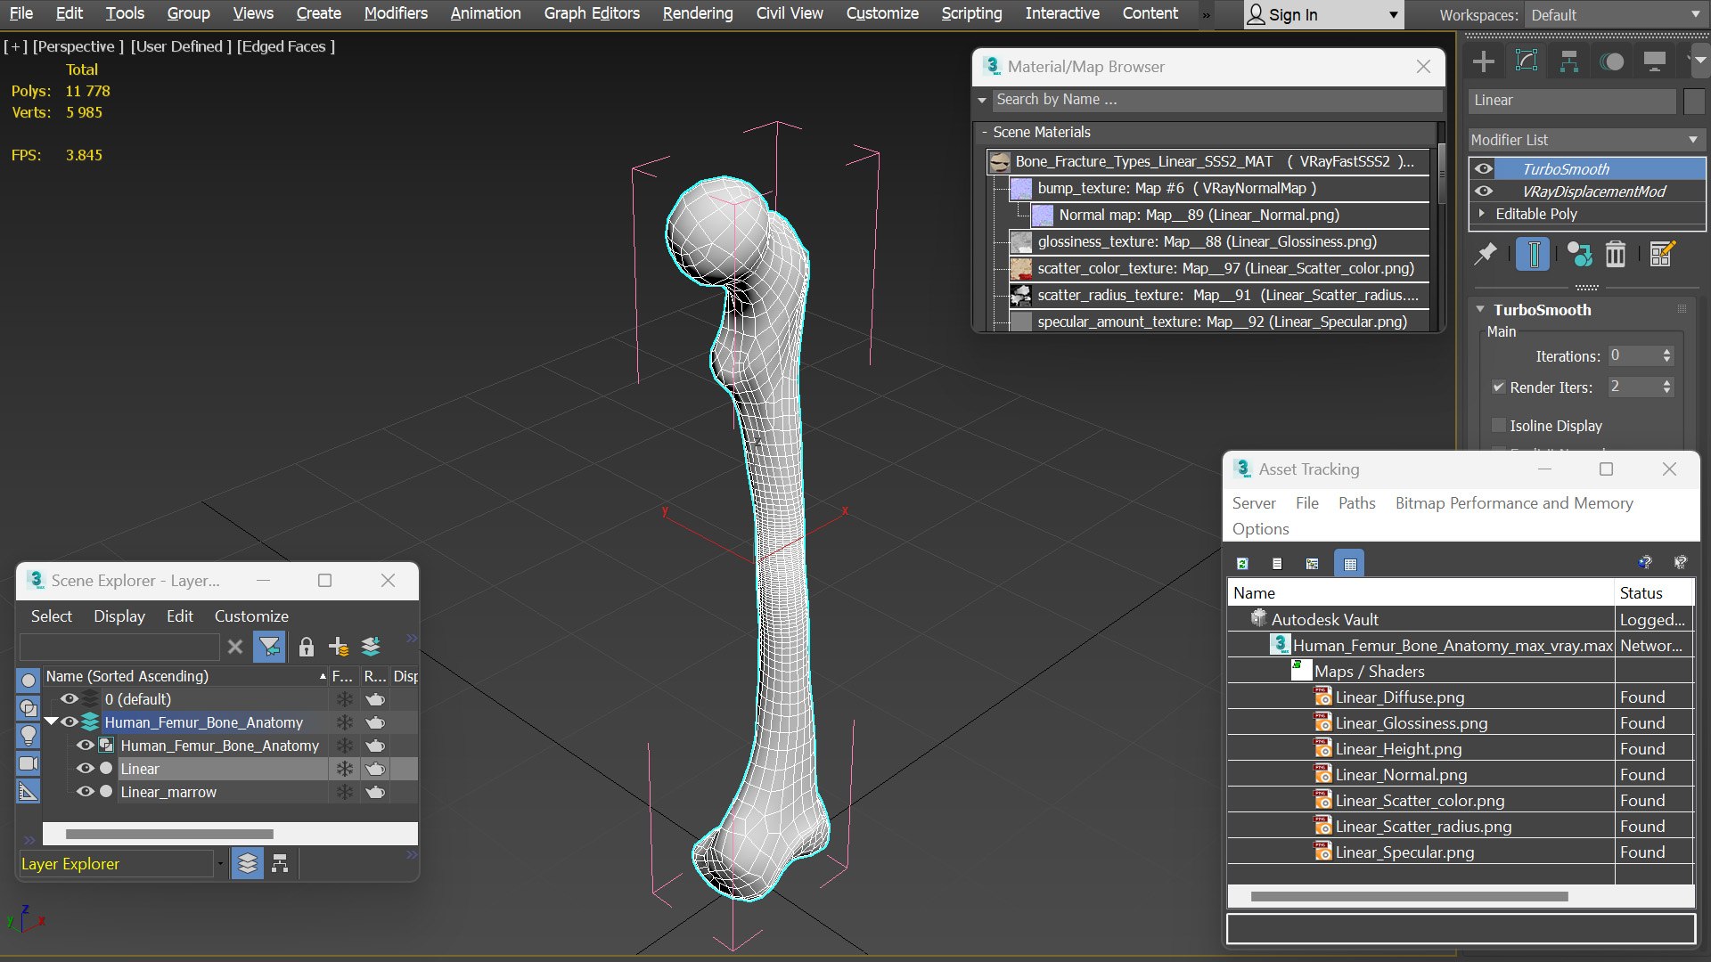Open the Motion tab in command panel

click(x=1612, y=61)
